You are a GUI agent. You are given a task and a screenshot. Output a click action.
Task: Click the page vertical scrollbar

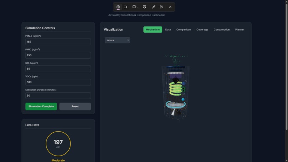(x=286, y=66)
